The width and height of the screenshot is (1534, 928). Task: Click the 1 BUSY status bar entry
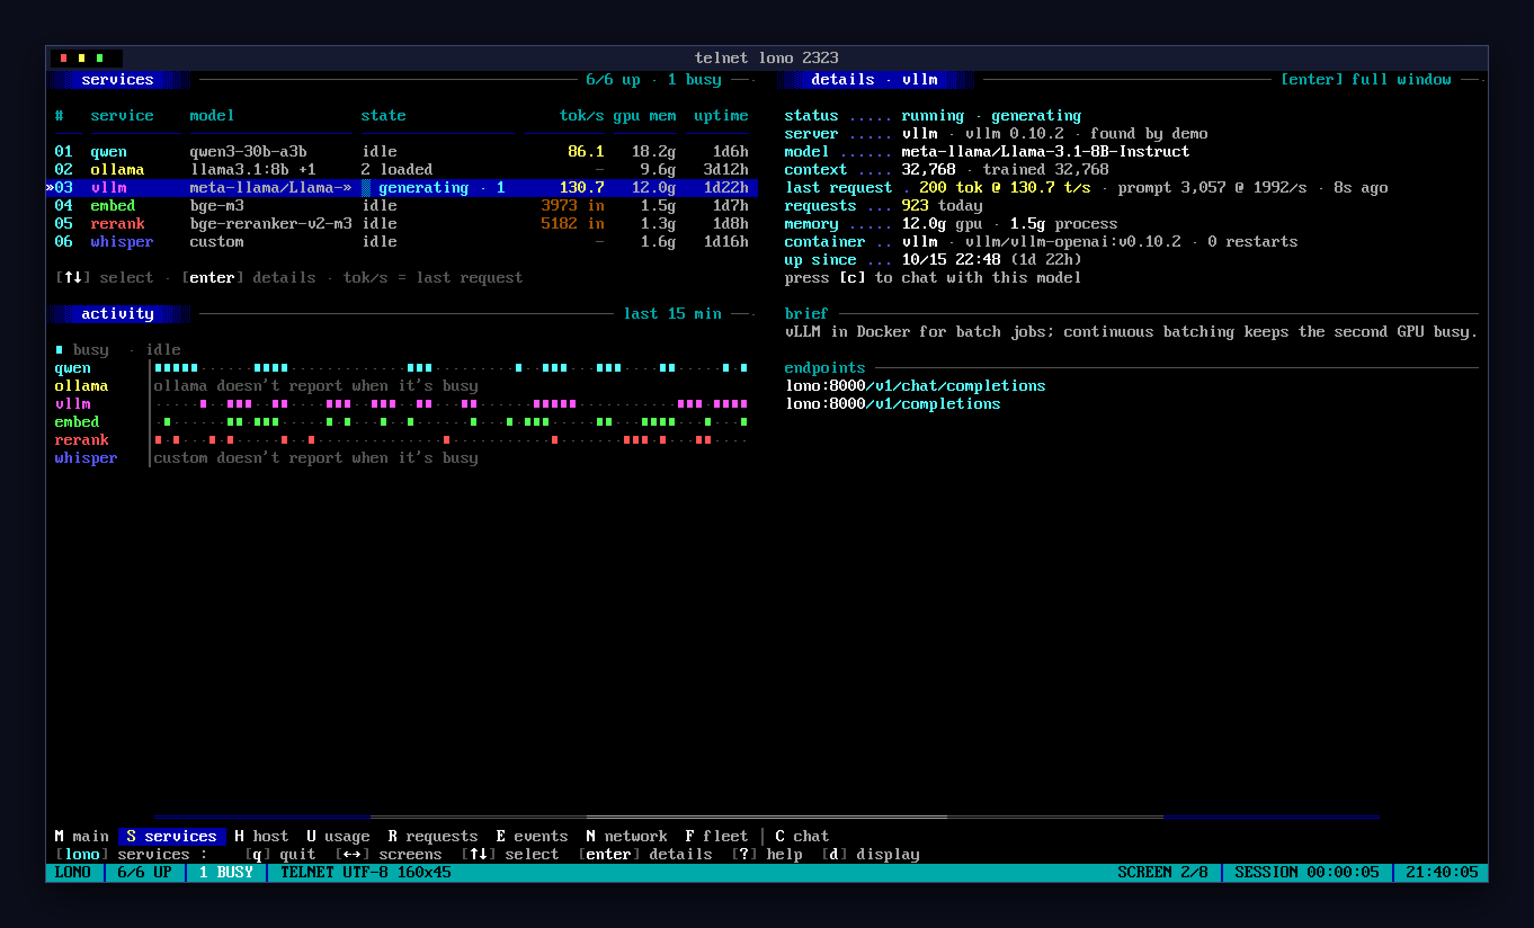point(226,872)
